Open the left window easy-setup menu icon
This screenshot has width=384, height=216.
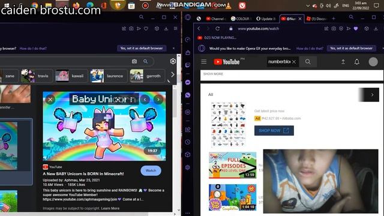tap(176, 29)
